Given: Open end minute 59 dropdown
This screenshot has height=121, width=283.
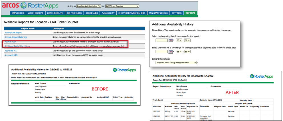Looking at the screenshot, I should [187, 52].
